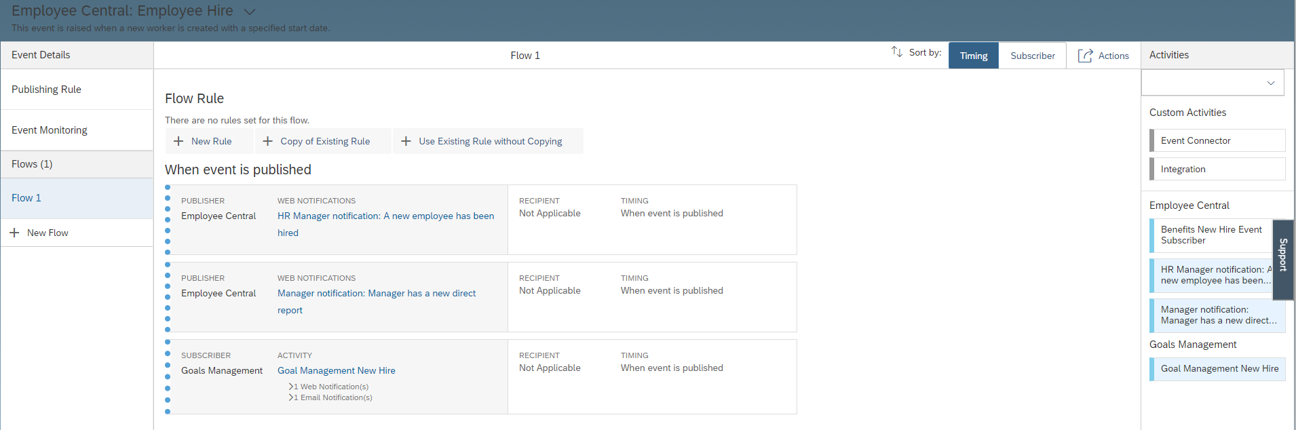
Task: Click the Actions share icon
Action: pos(1085,56)
